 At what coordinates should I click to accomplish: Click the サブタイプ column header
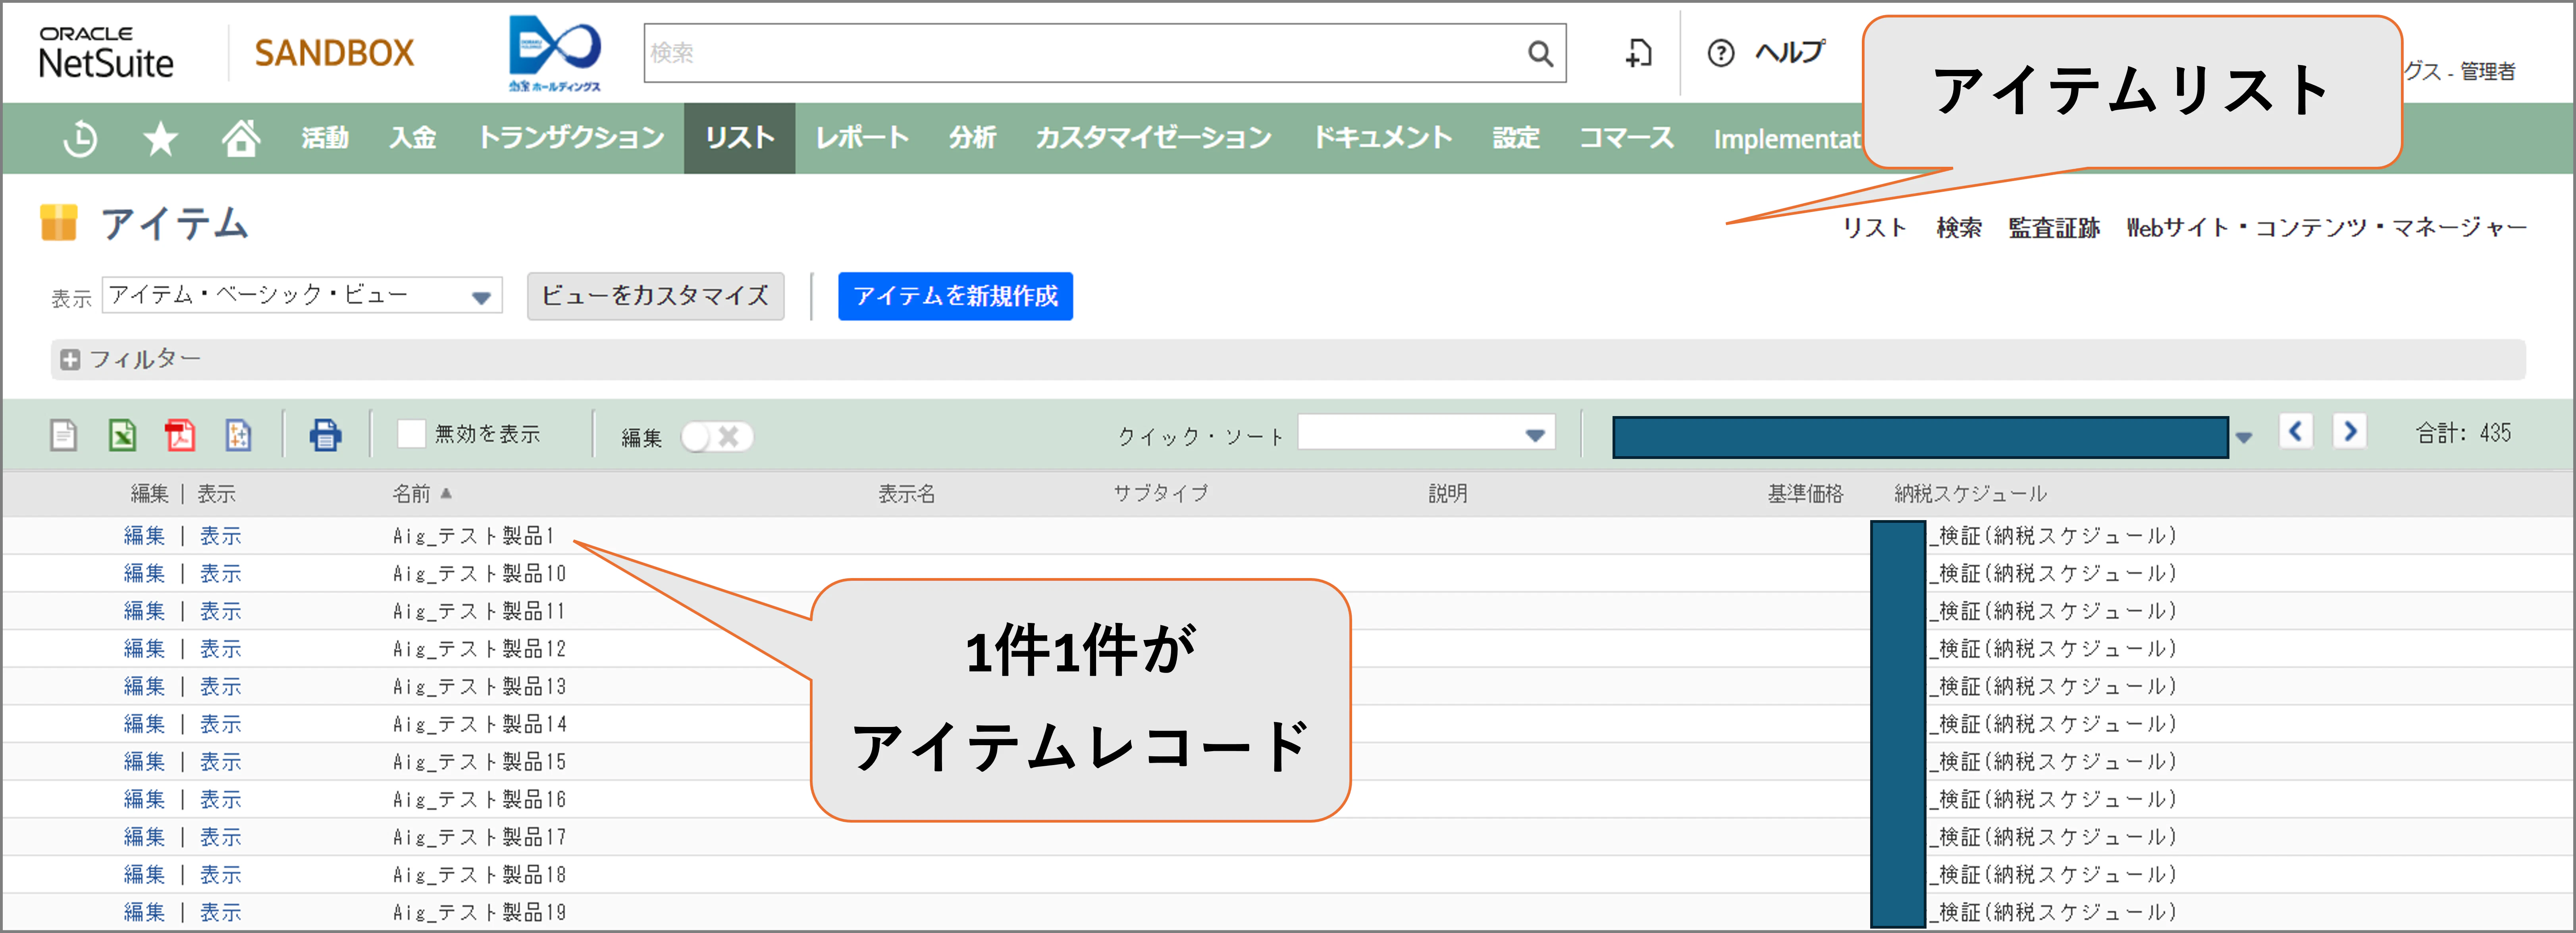[x=1161, y=493]
